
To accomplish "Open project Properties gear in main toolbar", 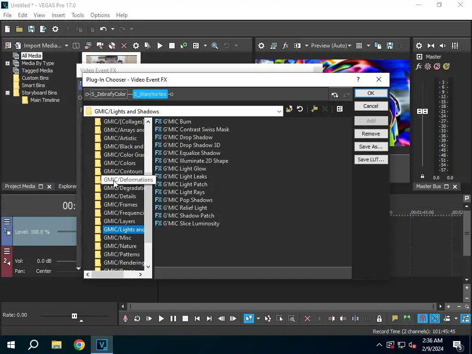I will tap(55, 29).
